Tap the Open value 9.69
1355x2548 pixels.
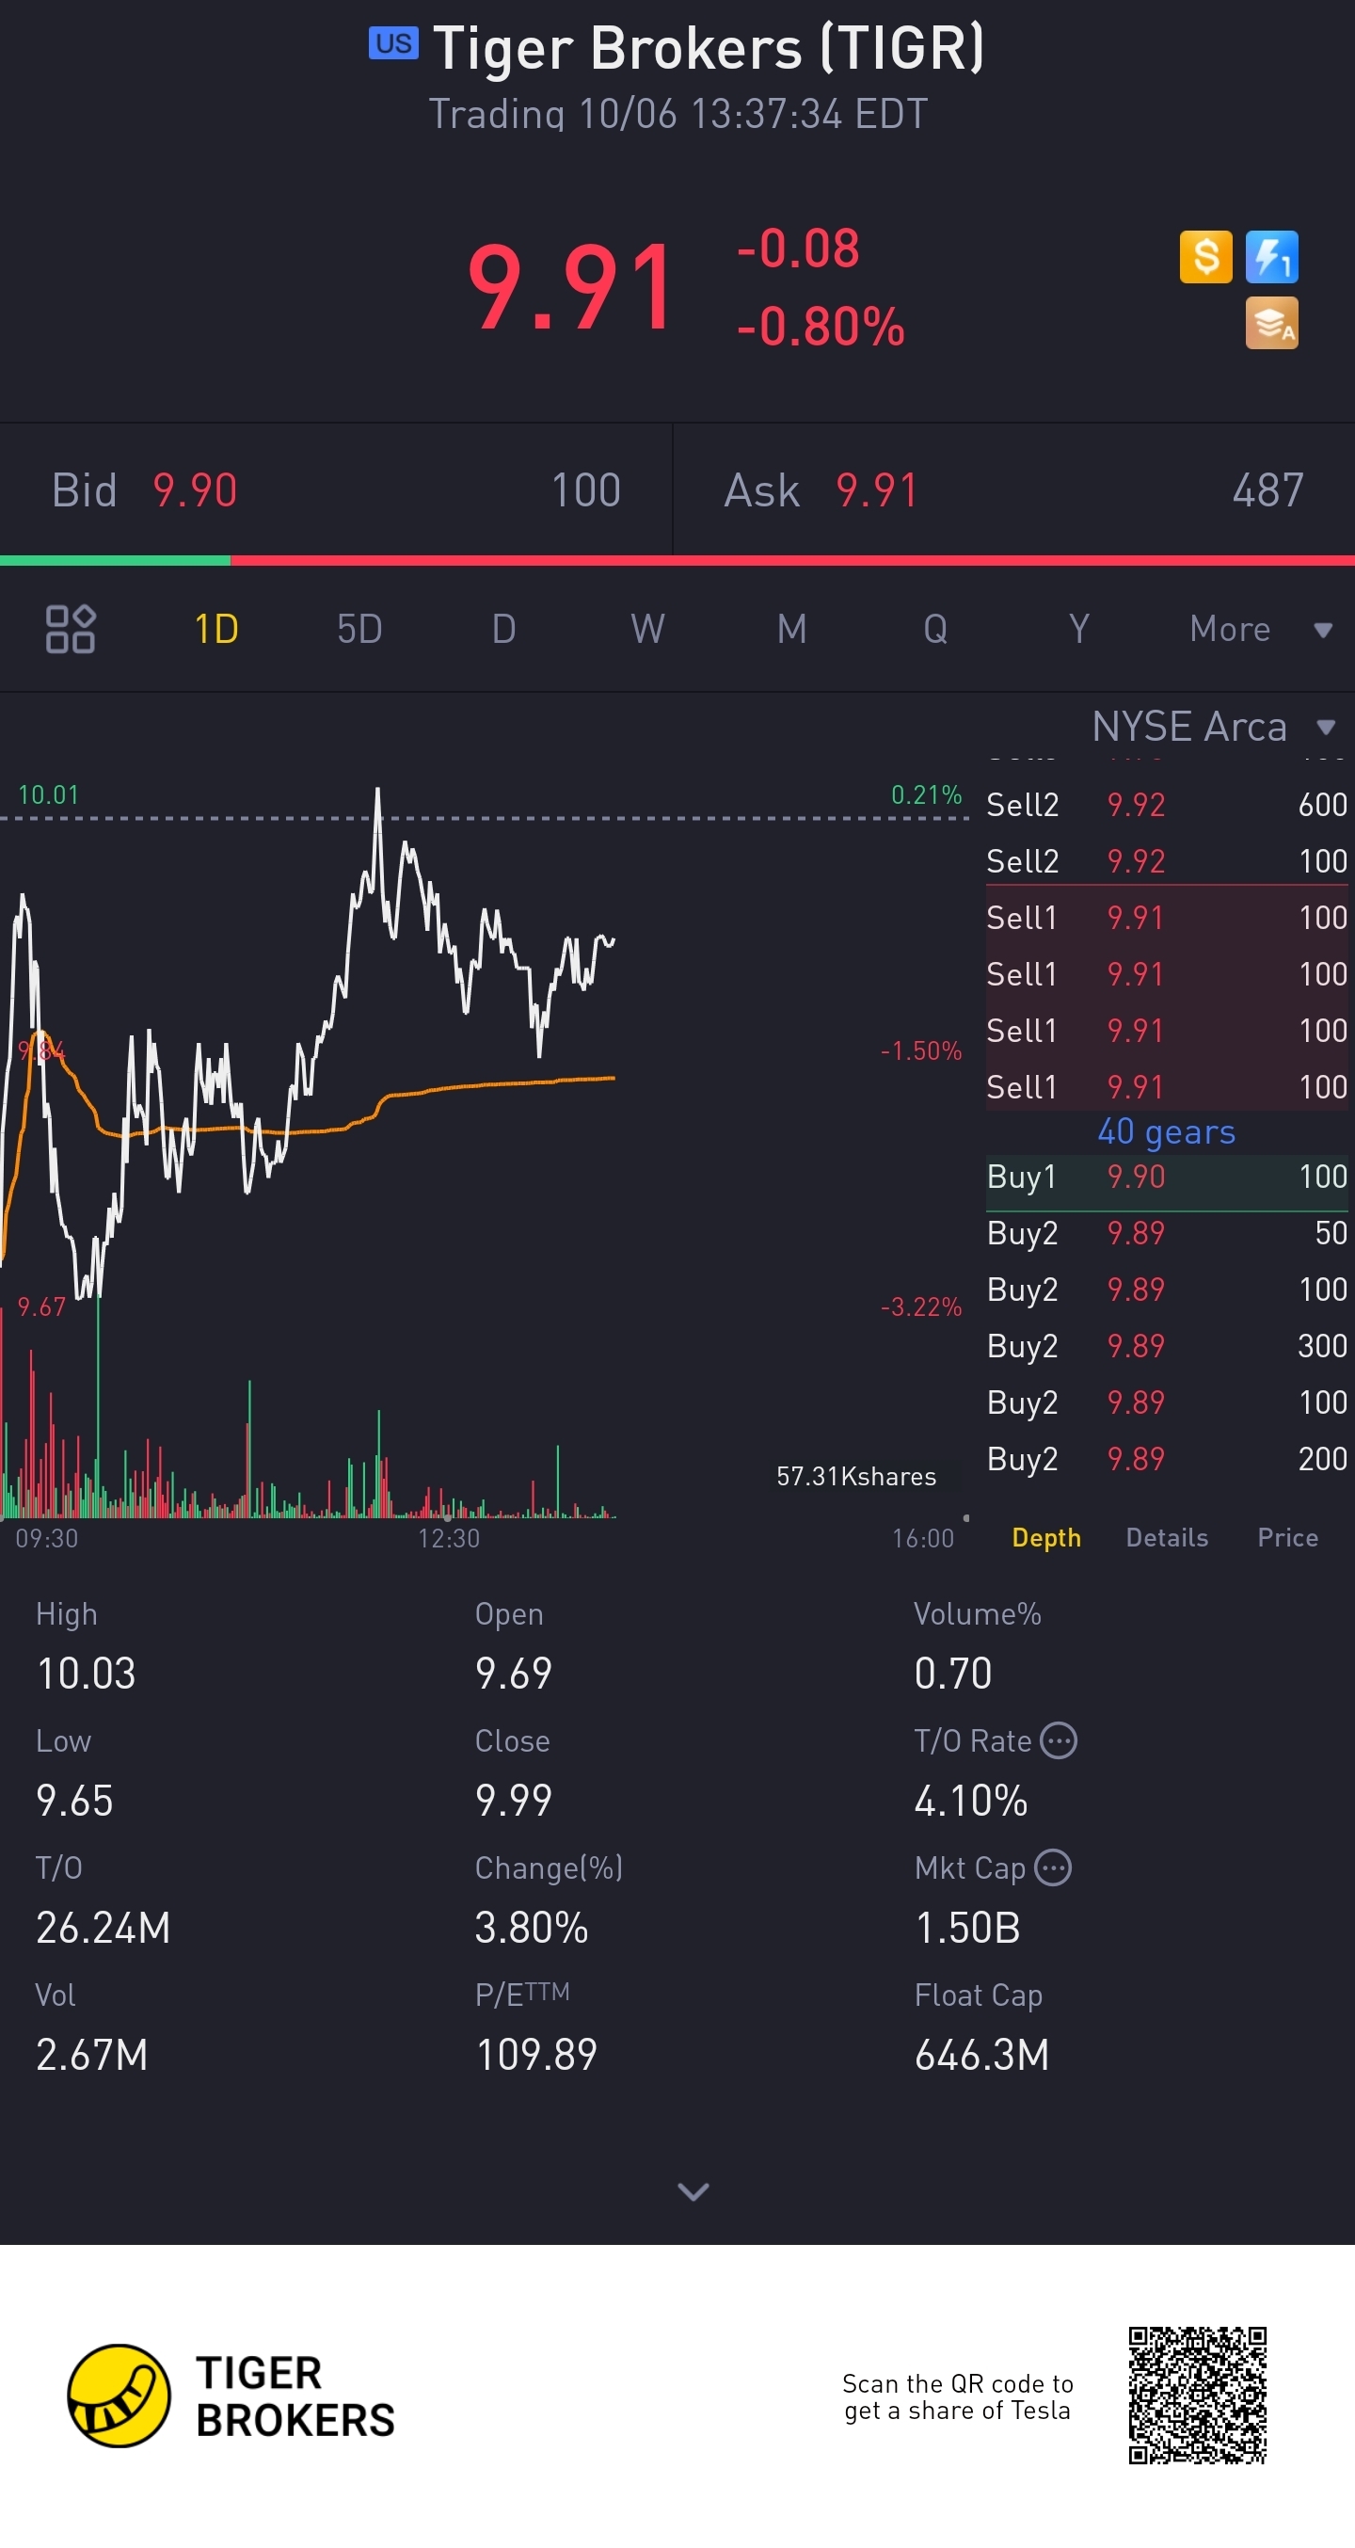coord(514,1674)
